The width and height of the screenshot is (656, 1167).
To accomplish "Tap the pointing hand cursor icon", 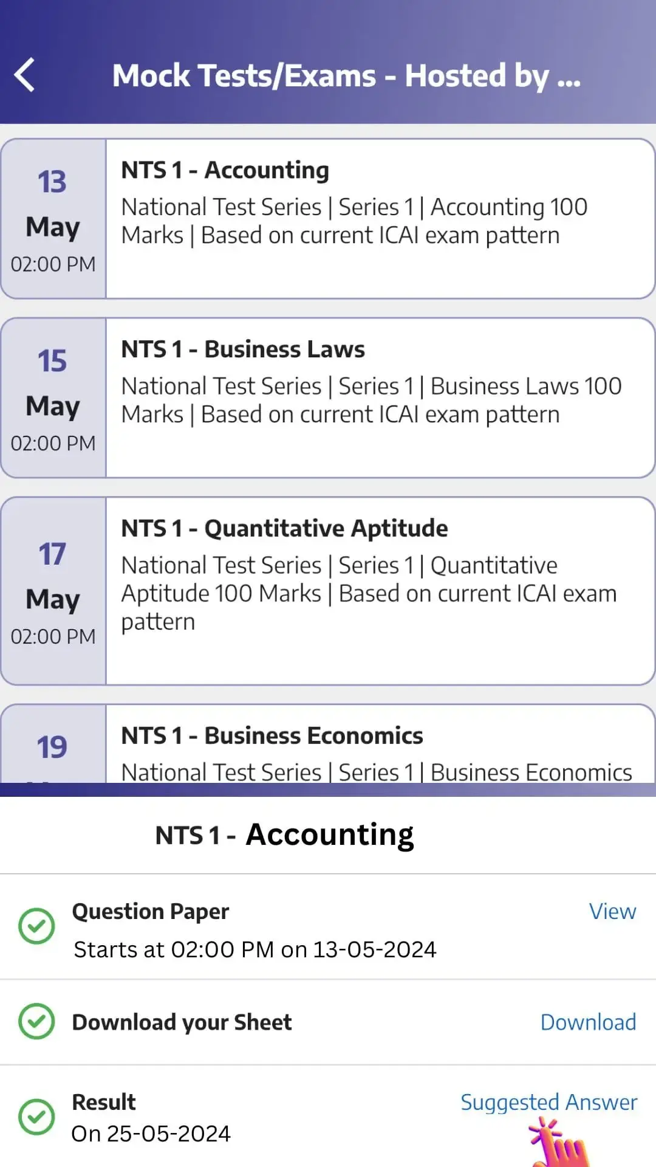I will 559,1145.
